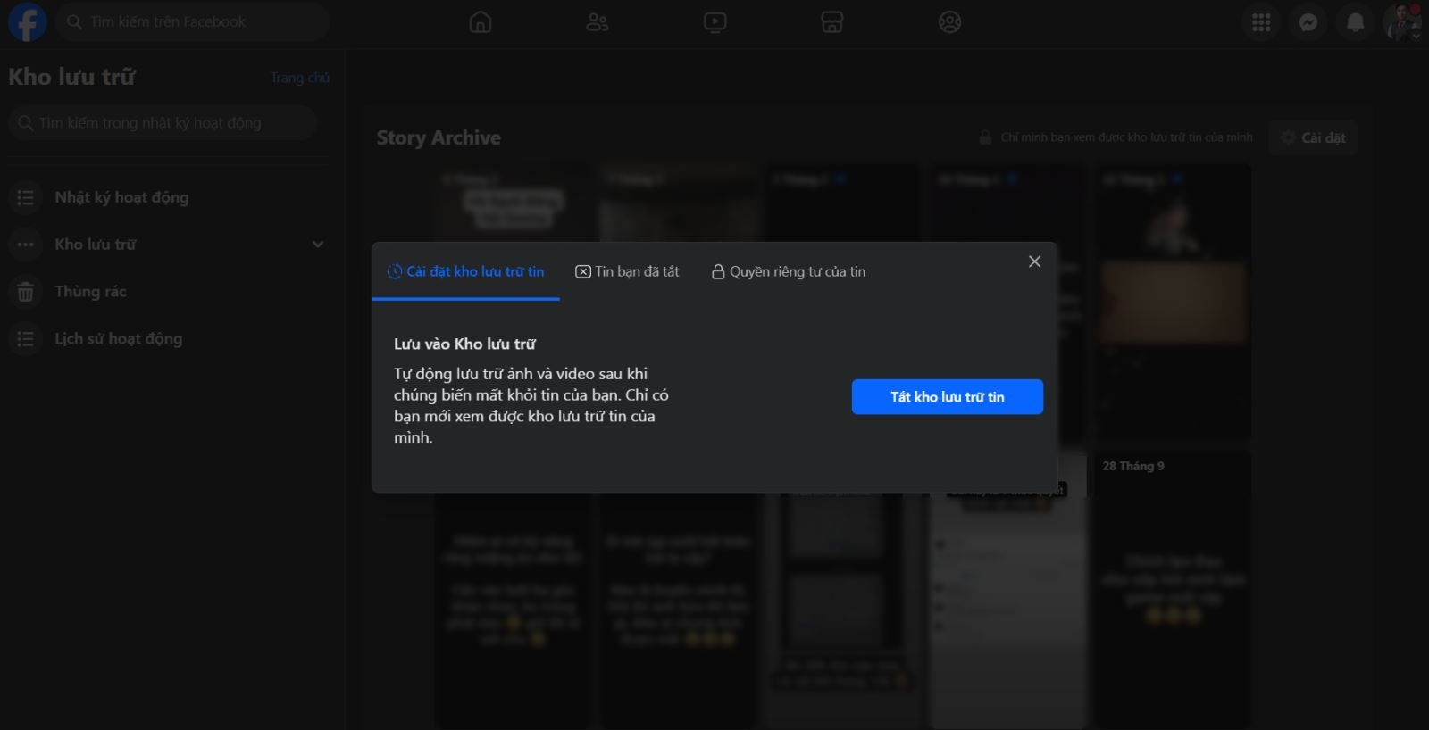Click the Facebook logo icon
The image size is (1429, 730).
click(27, 22)
